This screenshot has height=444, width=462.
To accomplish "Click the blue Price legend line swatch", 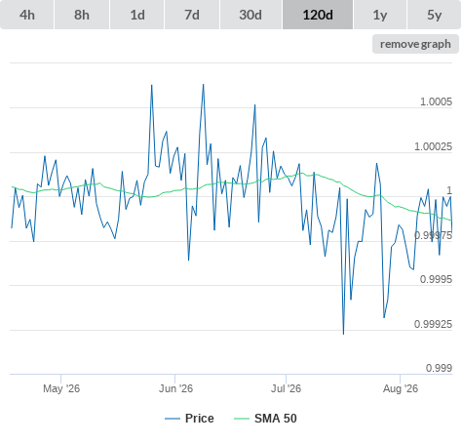I will [x=173, y=419].
